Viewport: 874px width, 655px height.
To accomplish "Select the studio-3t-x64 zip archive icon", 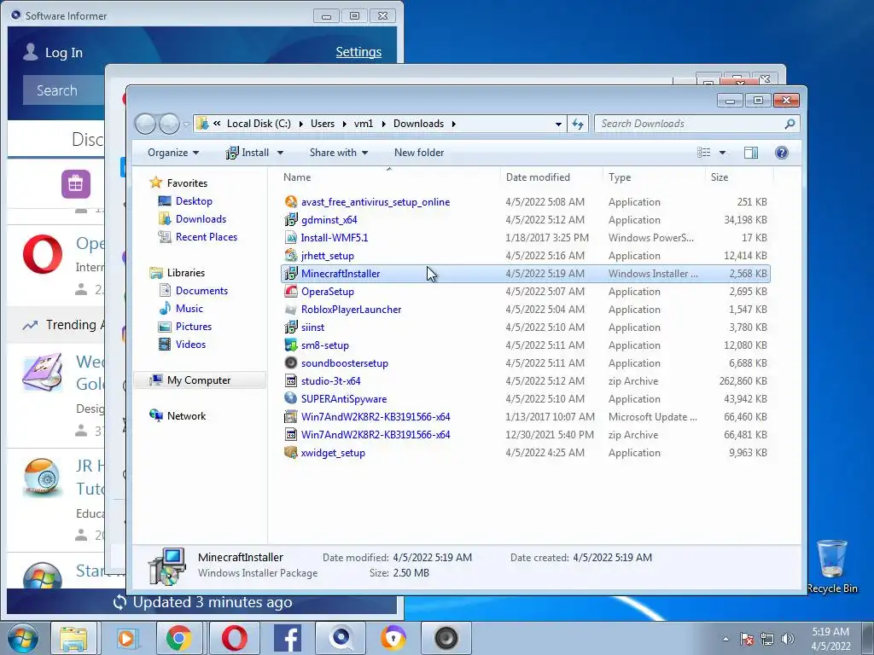I will [290, 381].
